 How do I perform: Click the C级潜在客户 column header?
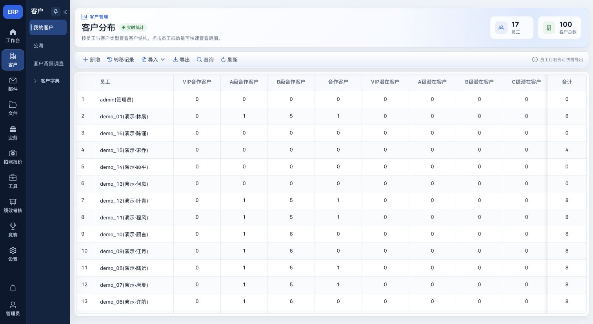(526, 82)
